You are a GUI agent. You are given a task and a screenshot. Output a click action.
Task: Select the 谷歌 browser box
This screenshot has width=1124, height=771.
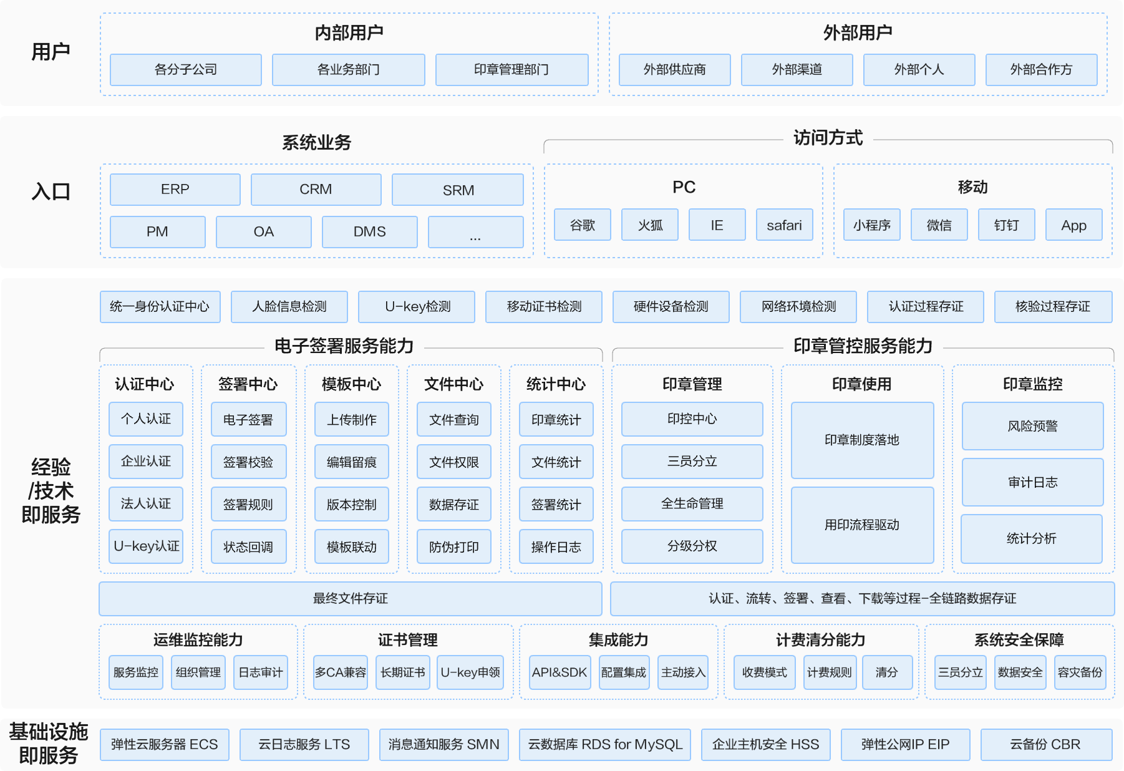click(583, 225)
